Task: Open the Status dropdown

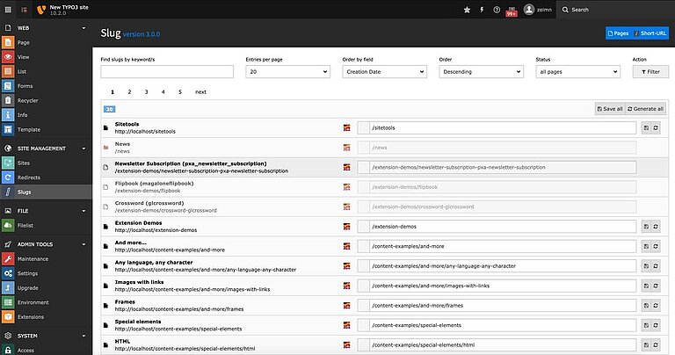Action: (576, 72)
